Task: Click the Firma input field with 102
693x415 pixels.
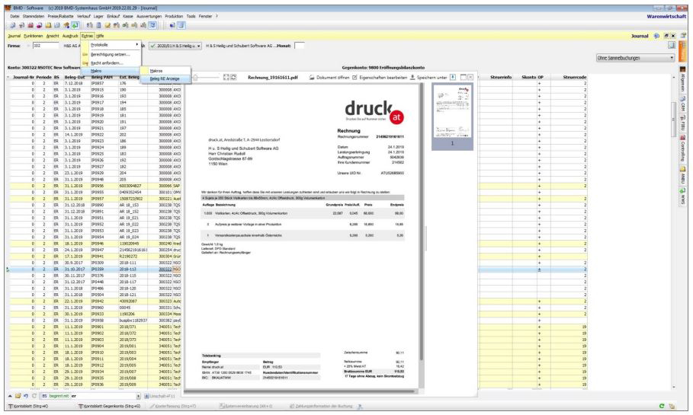Action: [46, 46]
